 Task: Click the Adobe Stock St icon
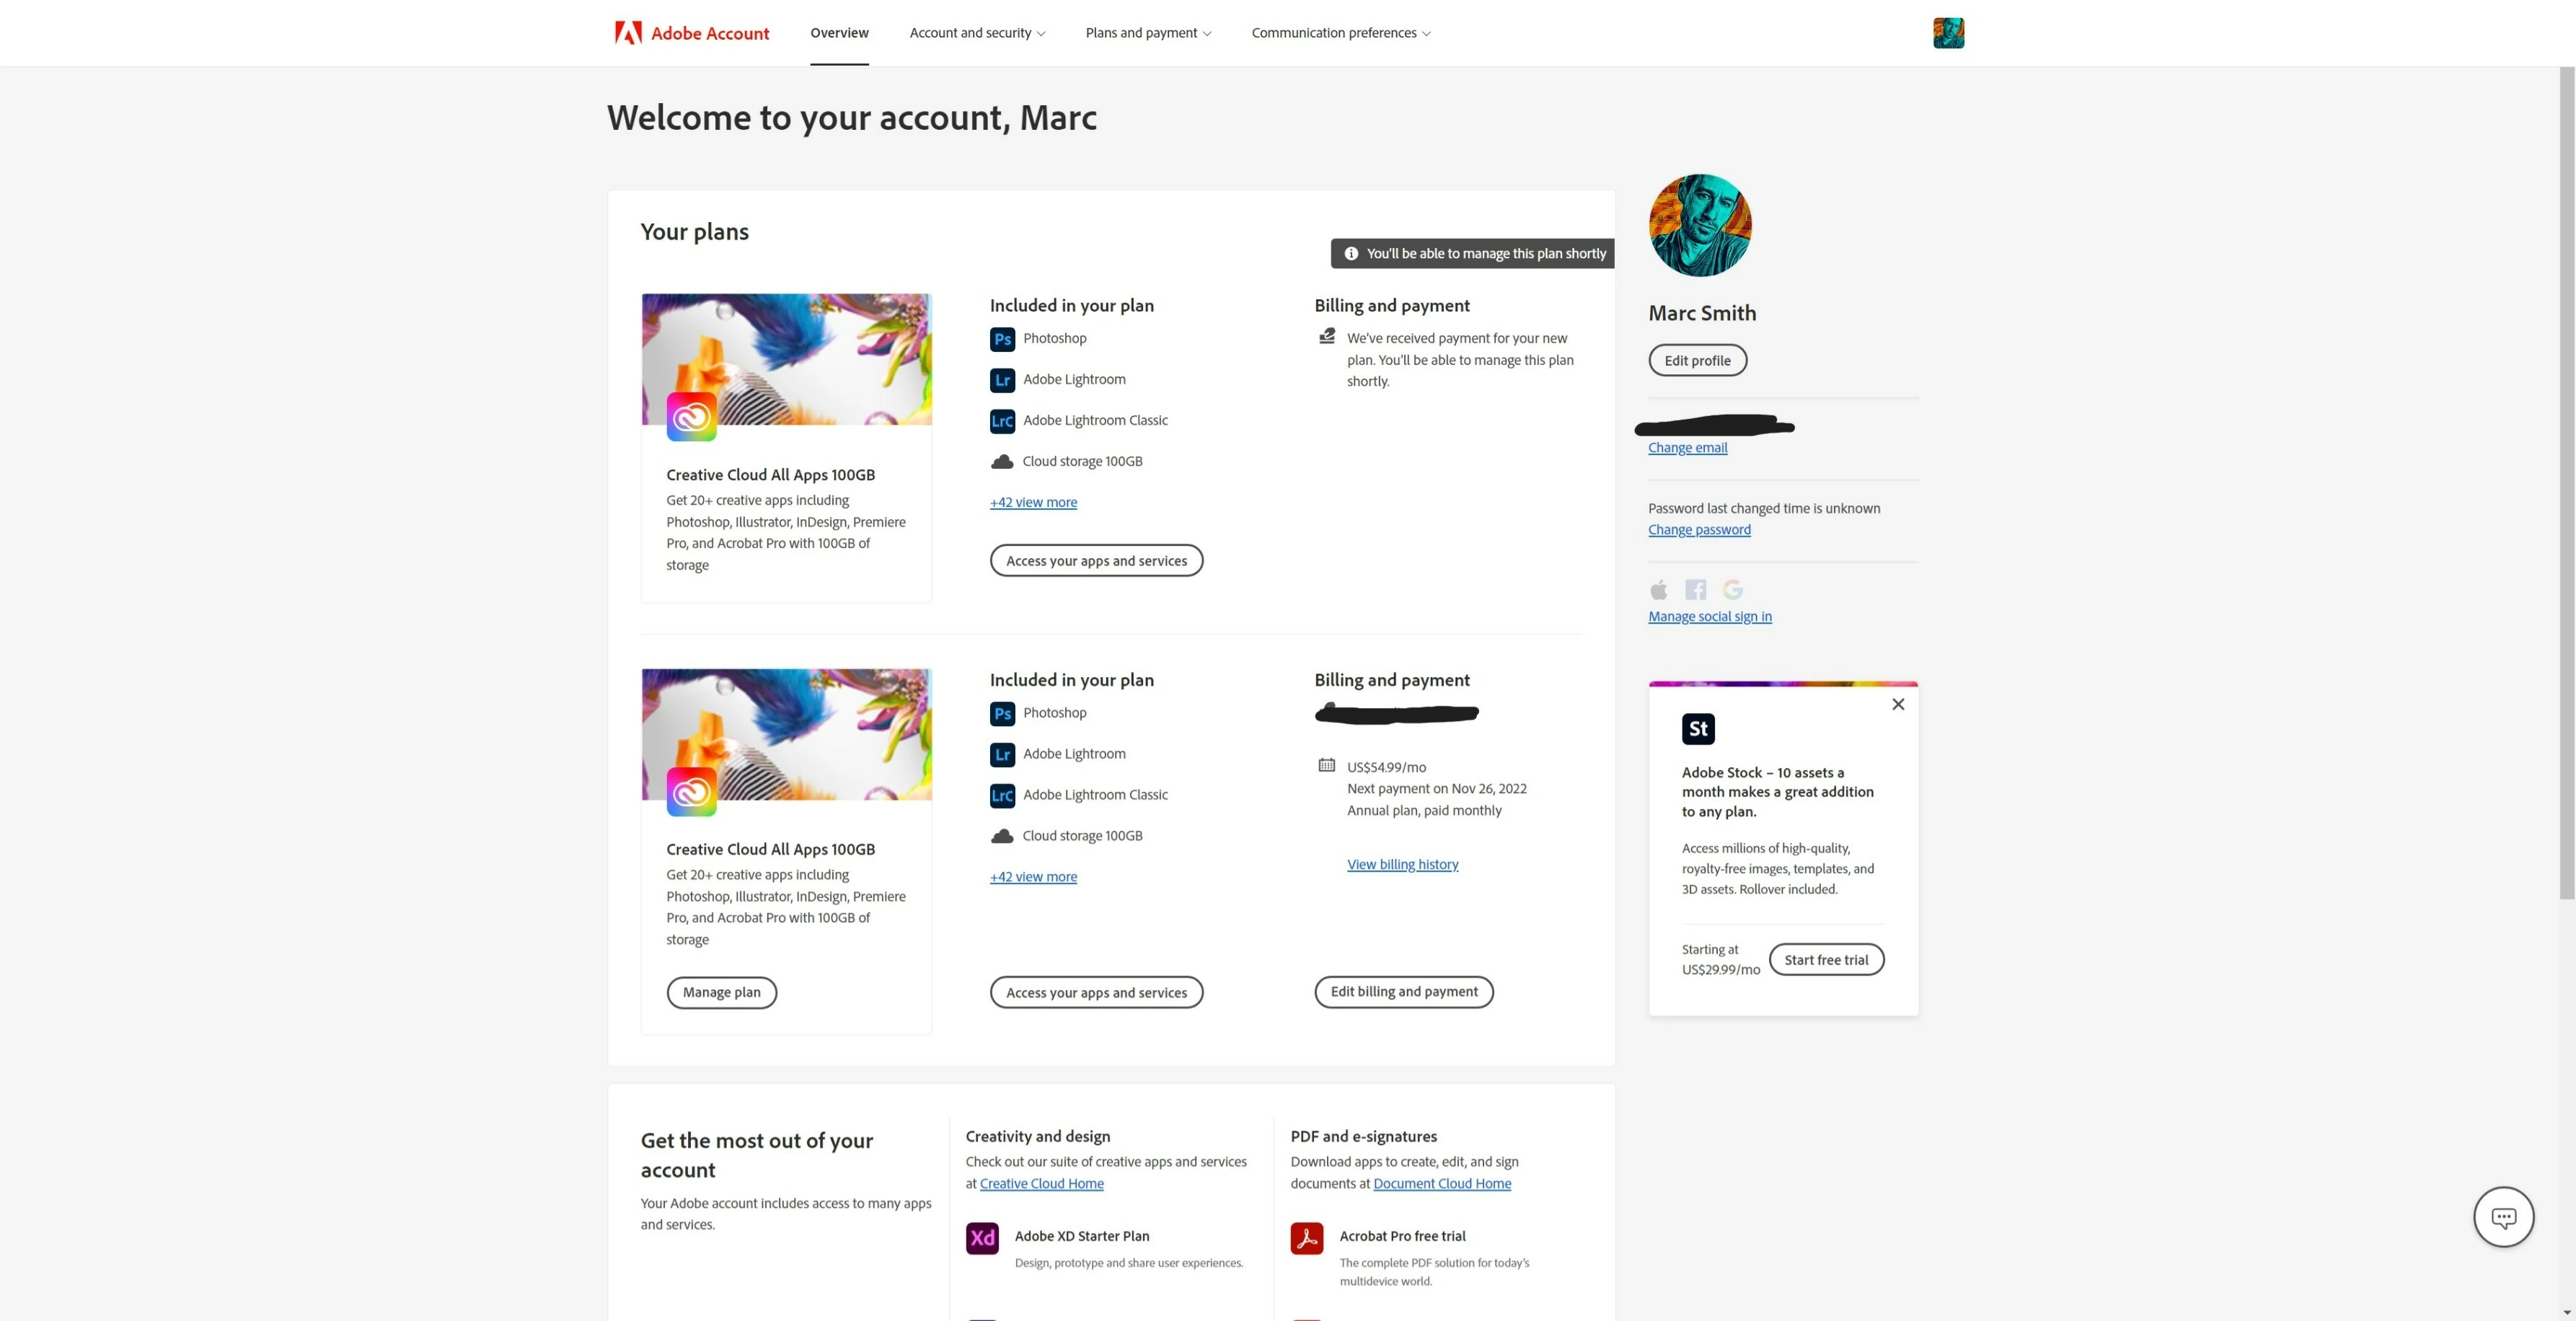(x=1698, y=729)
